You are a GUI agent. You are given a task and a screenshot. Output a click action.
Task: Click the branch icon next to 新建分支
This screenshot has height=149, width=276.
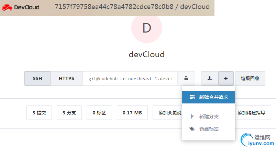[192, 116]
